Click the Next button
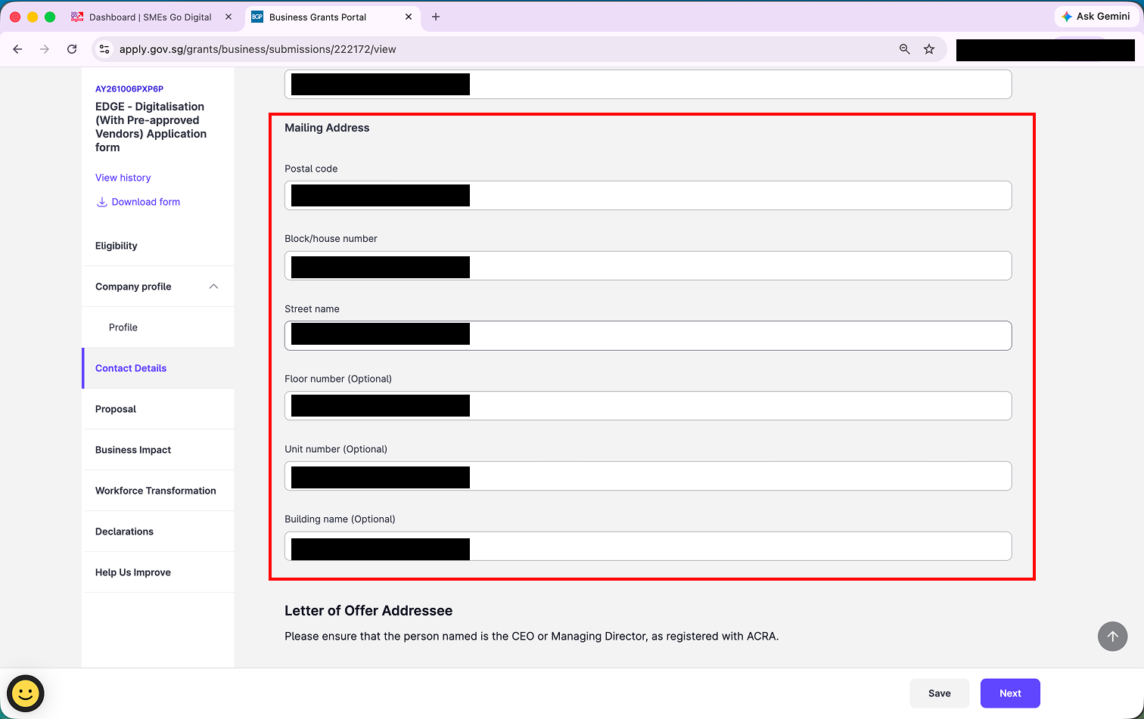The image size is (1144, 719). click(x=1010, y=693)
